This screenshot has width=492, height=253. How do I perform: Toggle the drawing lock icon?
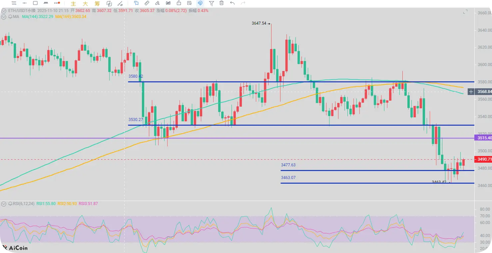coord(179,3)
